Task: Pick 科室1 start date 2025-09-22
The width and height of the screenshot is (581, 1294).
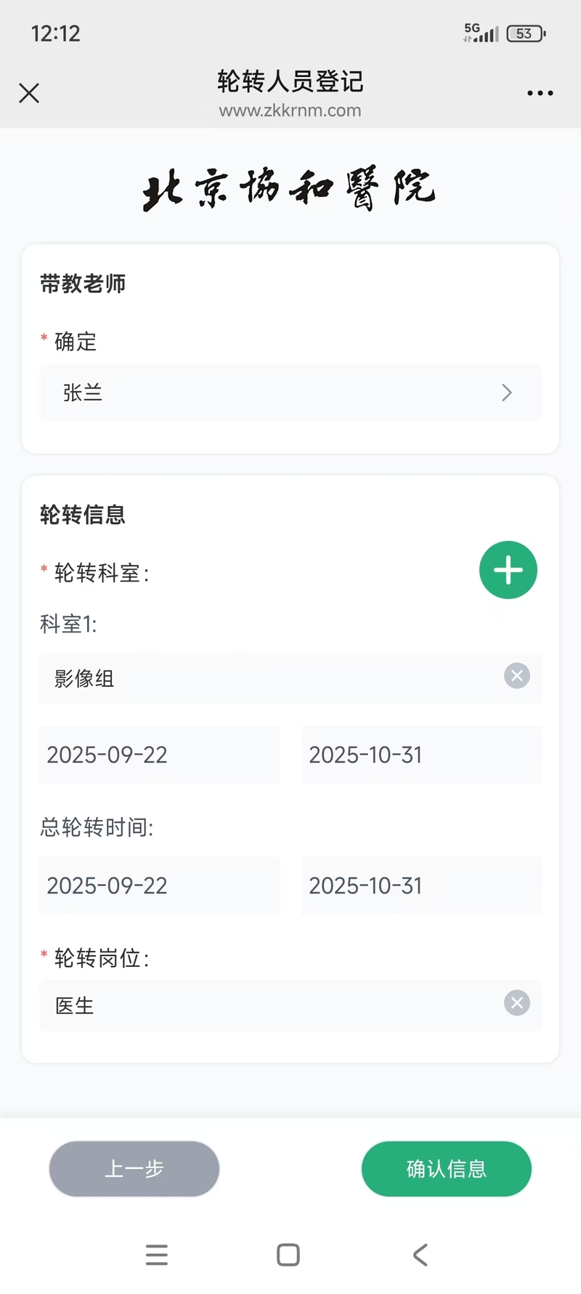Action: [159, 755]
